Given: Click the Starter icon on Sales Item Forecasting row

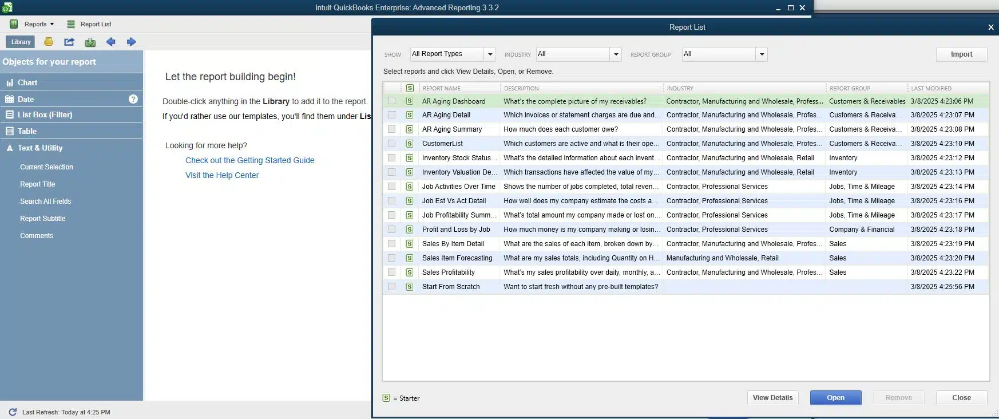Looking at the screenshot, I should pos(410,258).
